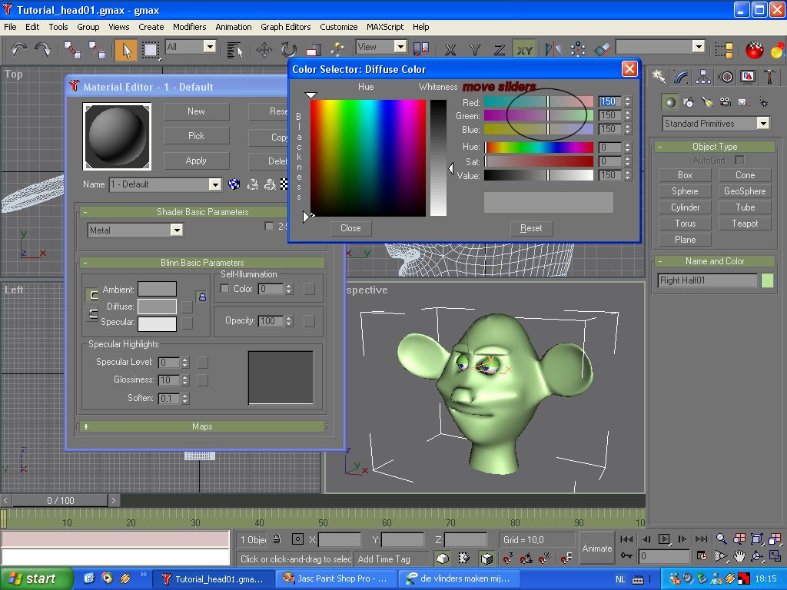Activate the Rotate tool in the toolbar
This screenshot has height=590, width=787.
289,50
